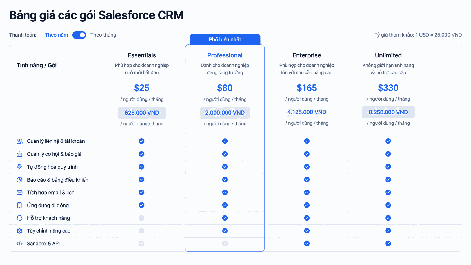Image resolution: width=471 pixels, height=265 pixels.
Task: Click Unlimited checkmark for Sandbox & API
Action: pyautogui.click(x=388, y=244)
